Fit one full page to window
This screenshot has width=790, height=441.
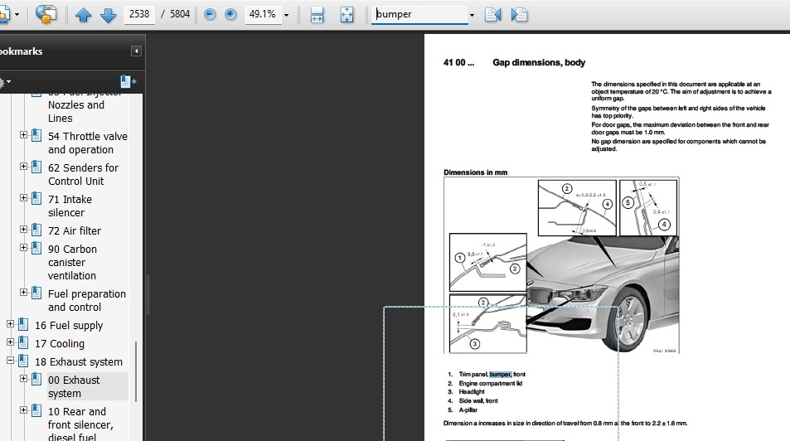(347, 15)
